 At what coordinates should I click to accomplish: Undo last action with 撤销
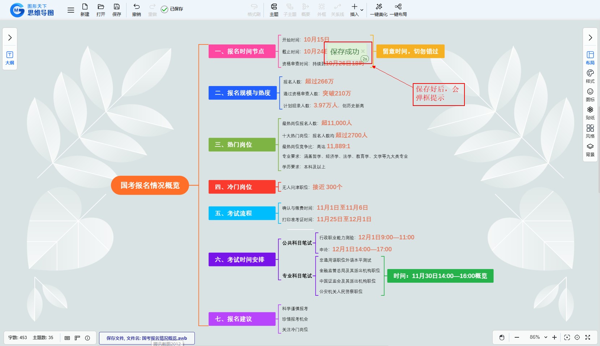[136, 10]
